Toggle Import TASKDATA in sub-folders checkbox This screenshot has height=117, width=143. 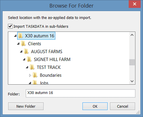click(10, 26)
